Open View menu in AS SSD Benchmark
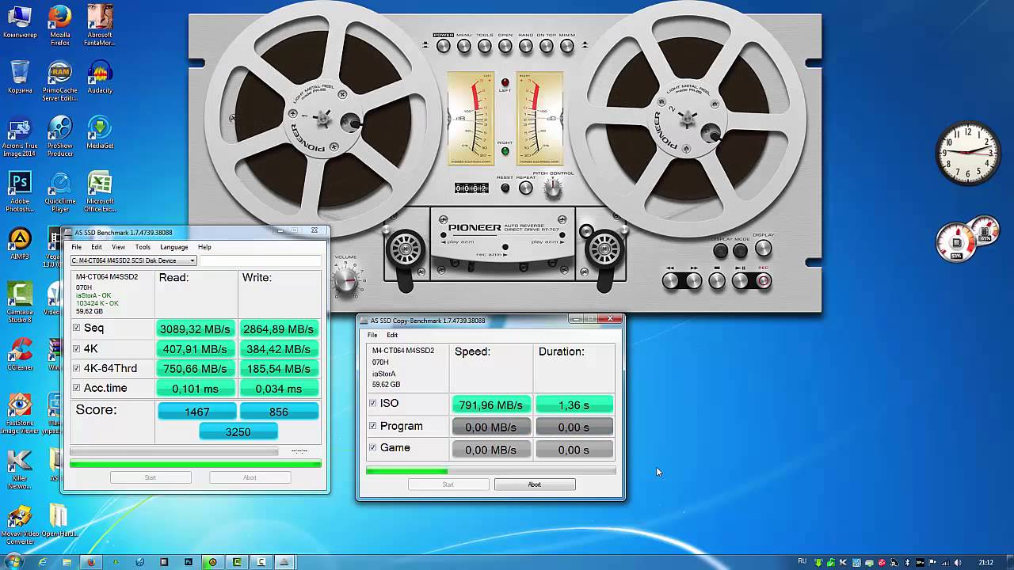Screen dimensions: 1014x570 click(118, 247)
